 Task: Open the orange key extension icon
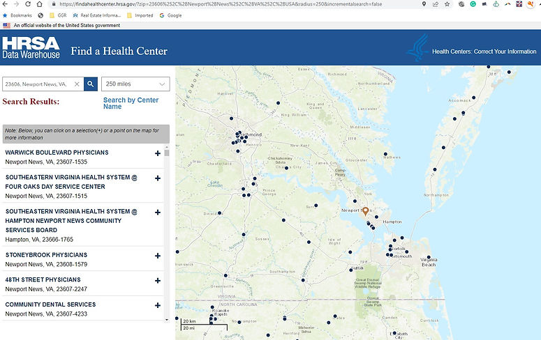[531, 4]
